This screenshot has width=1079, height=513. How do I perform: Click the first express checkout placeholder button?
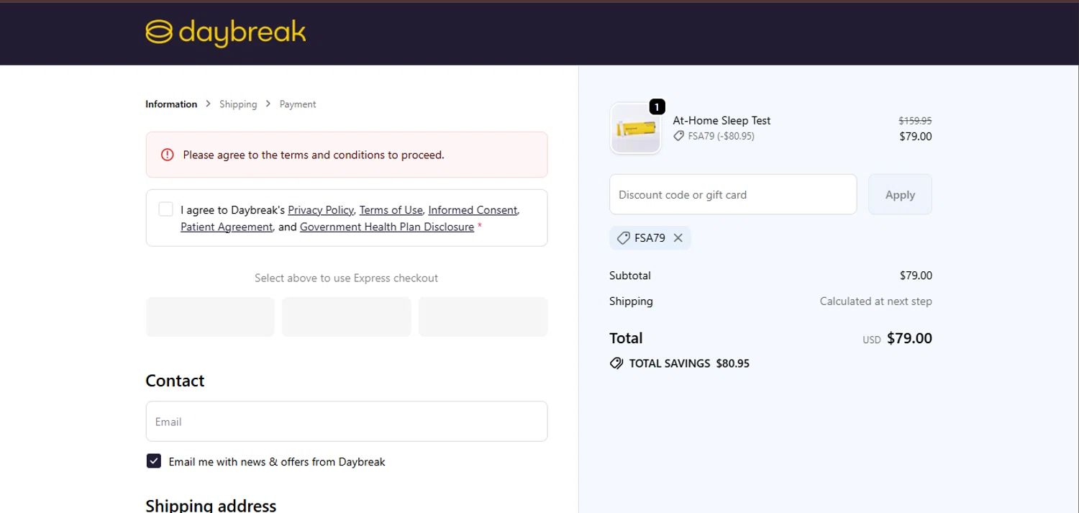tap(210, 317)
